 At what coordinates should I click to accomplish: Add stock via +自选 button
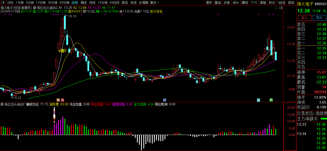pos(281,3)
